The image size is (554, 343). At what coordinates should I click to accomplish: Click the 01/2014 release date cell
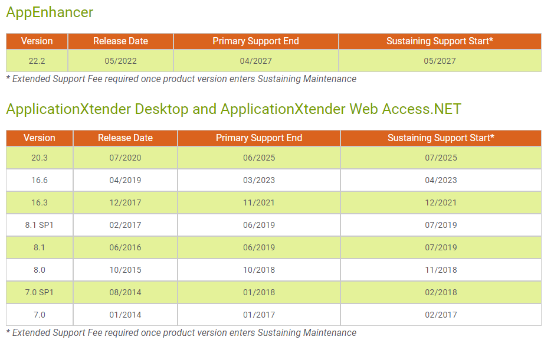125,315
